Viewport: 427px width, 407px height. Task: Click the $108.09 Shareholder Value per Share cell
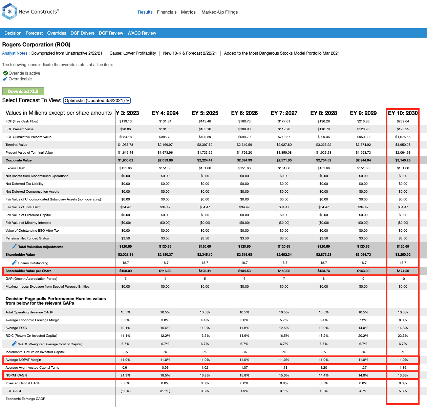[x=126, y=271]
